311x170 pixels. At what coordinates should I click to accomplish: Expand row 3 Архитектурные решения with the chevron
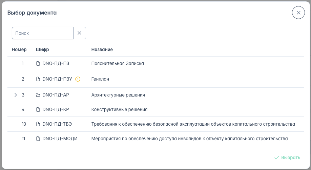[16, 95]
